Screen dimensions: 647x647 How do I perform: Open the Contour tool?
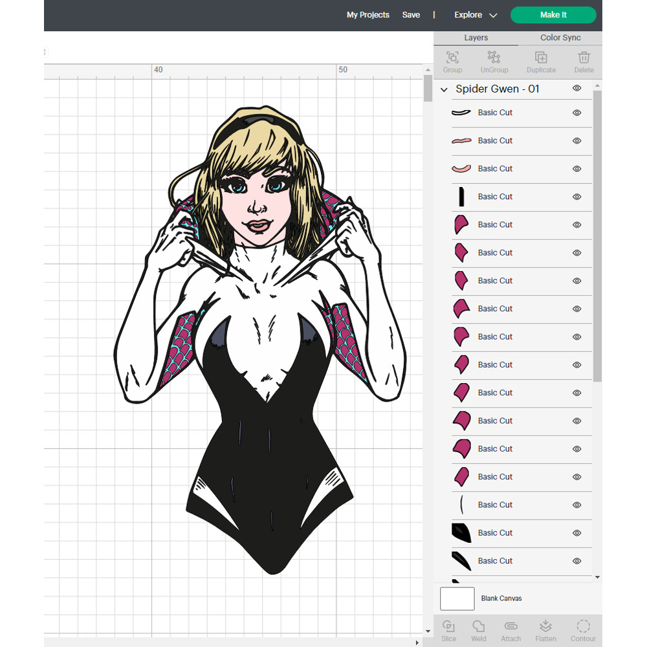(583, 630)
